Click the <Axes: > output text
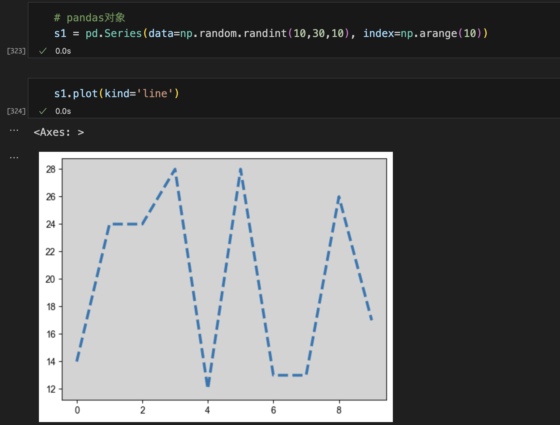 pyautogui.click(x=59, y=132)
